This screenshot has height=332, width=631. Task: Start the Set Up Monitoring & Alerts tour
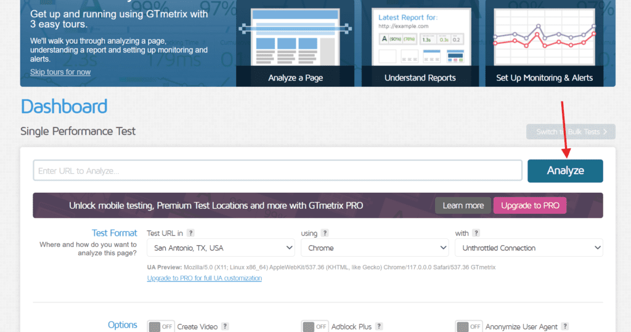(544, 44)
